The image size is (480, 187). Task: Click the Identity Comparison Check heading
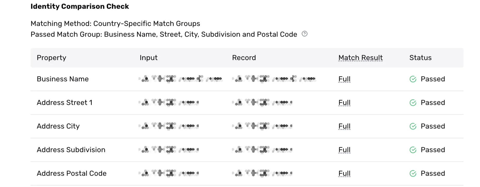[80, 6]
